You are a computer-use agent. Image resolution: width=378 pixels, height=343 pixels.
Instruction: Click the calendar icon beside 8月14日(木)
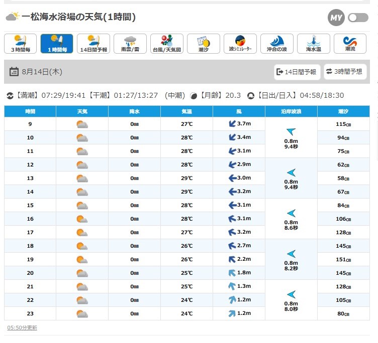tap(14, 72)
